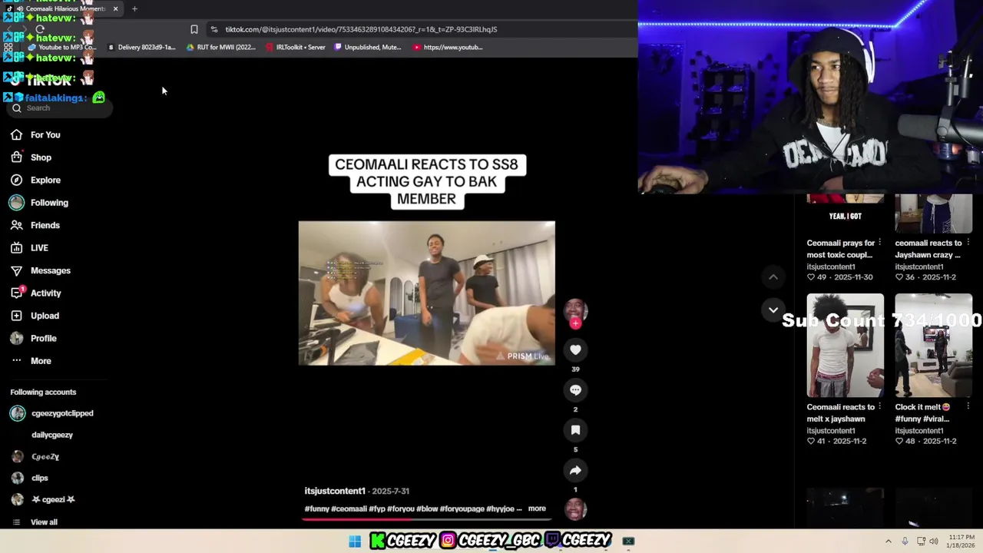Image resolution: width=983 pixels, height=553 pixels.
Task: Open the green app icon on taskbar
Action: click(x=628, y=541)
